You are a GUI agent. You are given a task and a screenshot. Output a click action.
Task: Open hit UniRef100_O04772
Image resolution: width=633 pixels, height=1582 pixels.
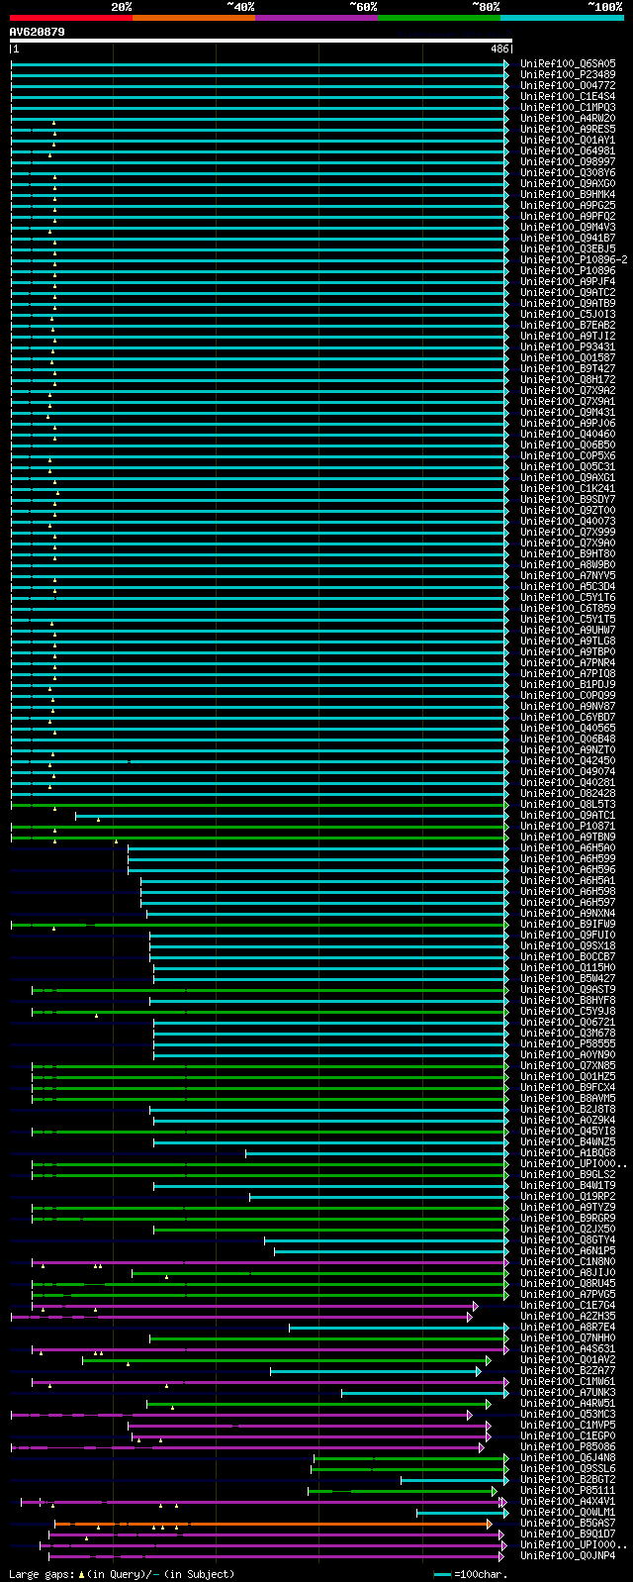[x=568, y=85]
